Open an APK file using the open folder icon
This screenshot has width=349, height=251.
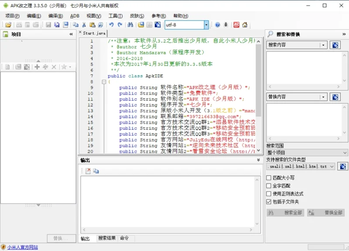(8, 25)
